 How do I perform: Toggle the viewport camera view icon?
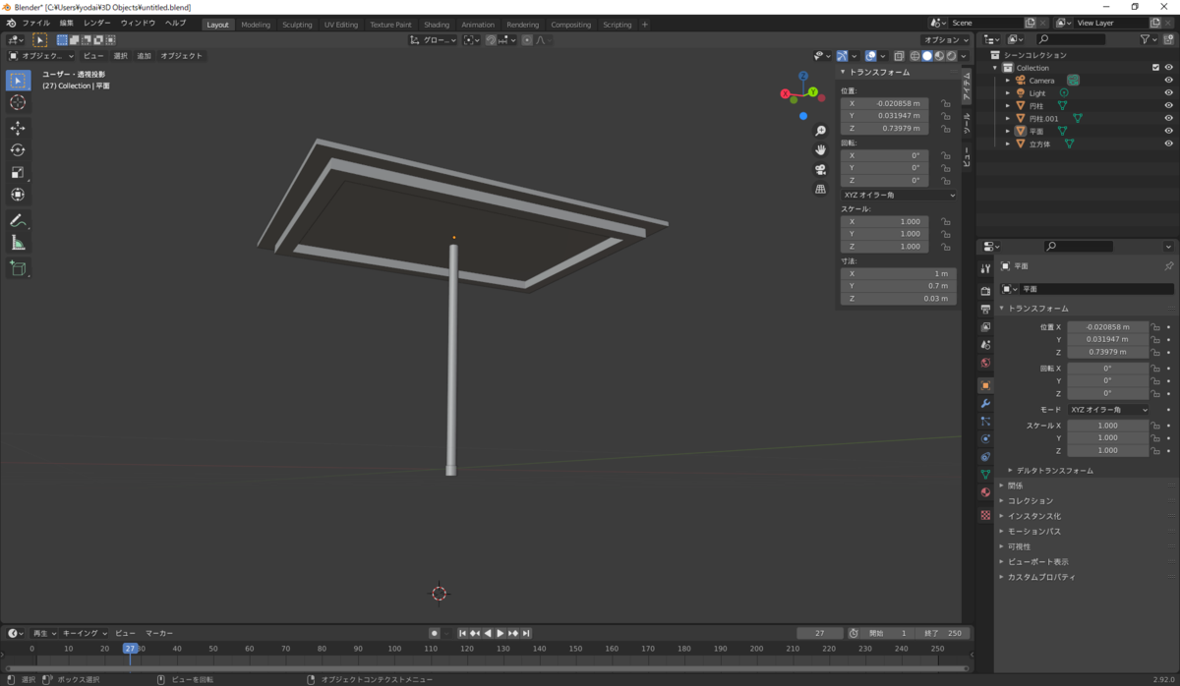click(x=820, y=169)
